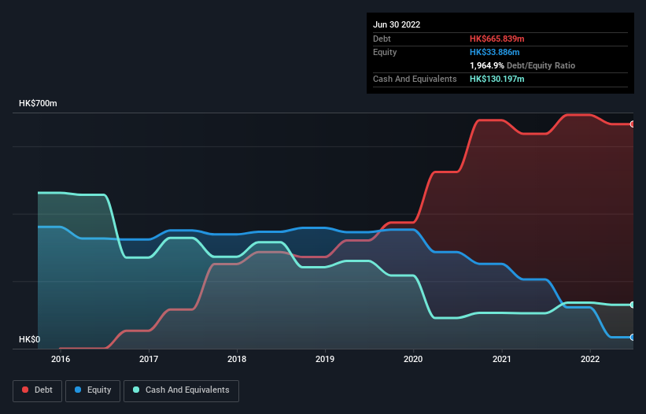Click the 2021 x-axis label
This screenshot has width=646, height=414.
coord(502,359)
